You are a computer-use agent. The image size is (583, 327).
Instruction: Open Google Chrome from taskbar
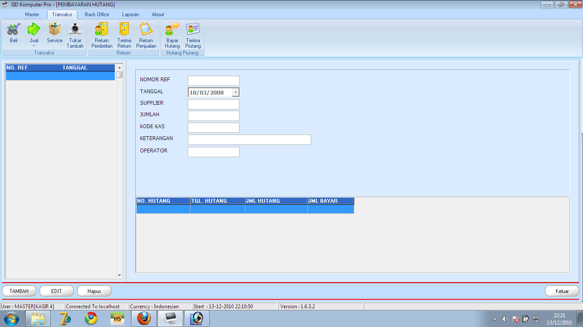click(91, 318)
